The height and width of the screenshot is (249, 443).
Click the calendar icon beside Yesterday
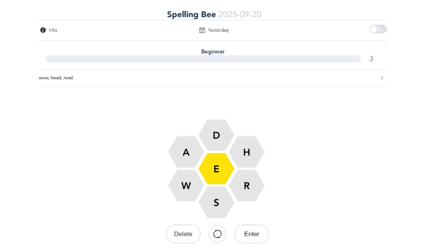click(x=202, y=30)
